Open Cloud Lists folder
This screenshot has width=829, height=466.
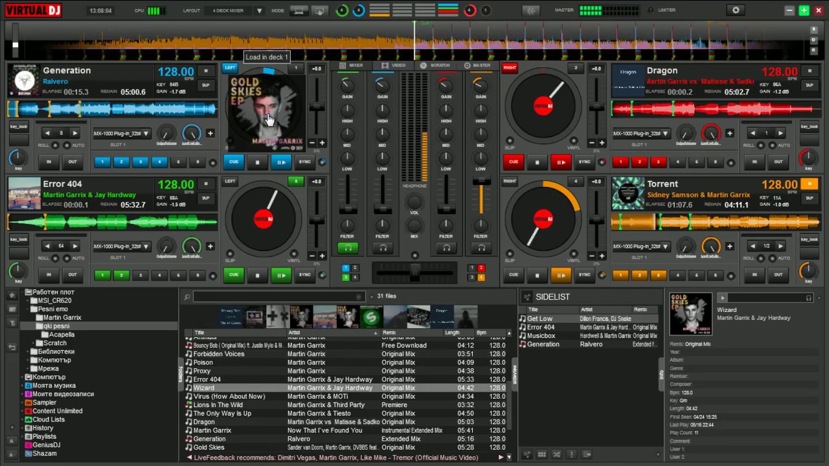pyautogui.click(x=49, y=419)
